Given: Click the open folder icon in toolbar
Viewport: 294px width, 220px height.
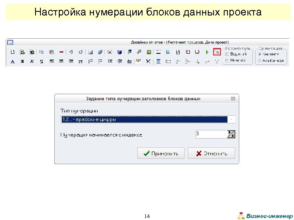Looking at the screenshot, I should tap(22, 52).
